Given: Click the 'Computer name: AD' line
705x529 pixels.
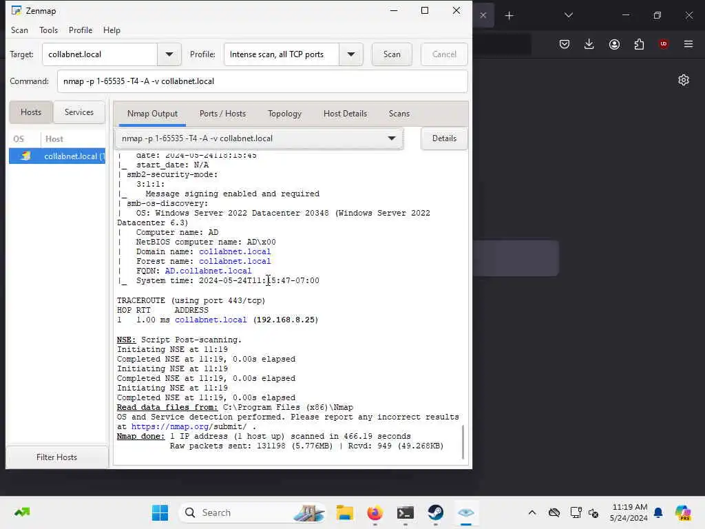Looking at the screenshot, I should coord(177,232).
